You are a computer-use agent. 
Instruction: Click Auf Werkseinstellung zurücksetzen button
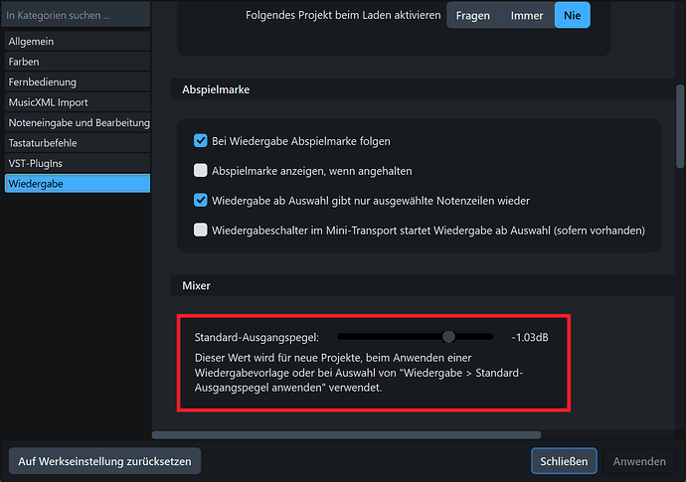coord(104,461)
